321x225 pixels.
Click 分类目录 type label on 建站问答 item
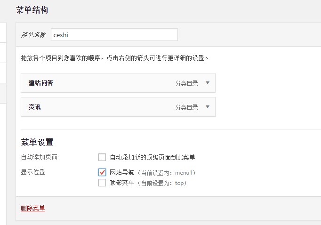pos(186,83)
